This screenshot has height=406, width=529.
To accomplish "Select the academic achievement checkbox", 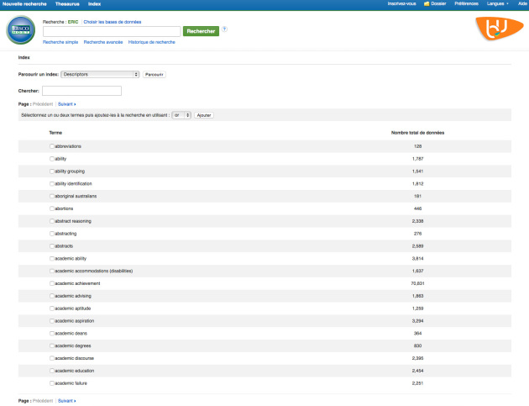I will click(x=51, y=283).
